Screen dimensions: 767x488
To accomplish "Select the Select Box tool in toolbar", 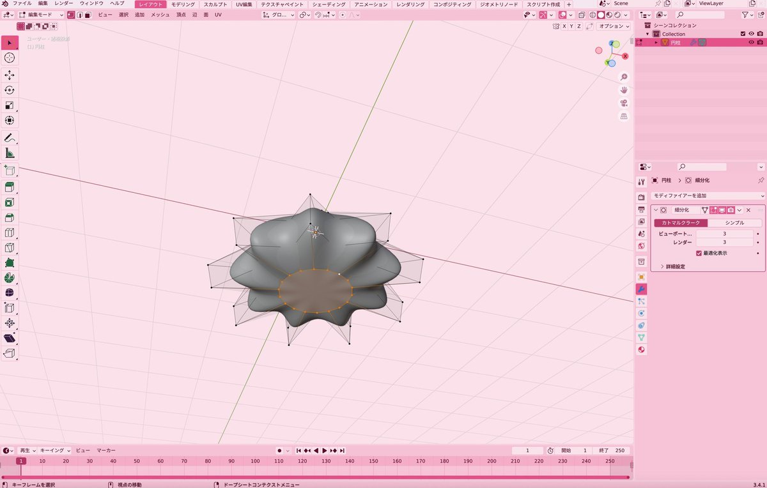I will coord(10,43).
